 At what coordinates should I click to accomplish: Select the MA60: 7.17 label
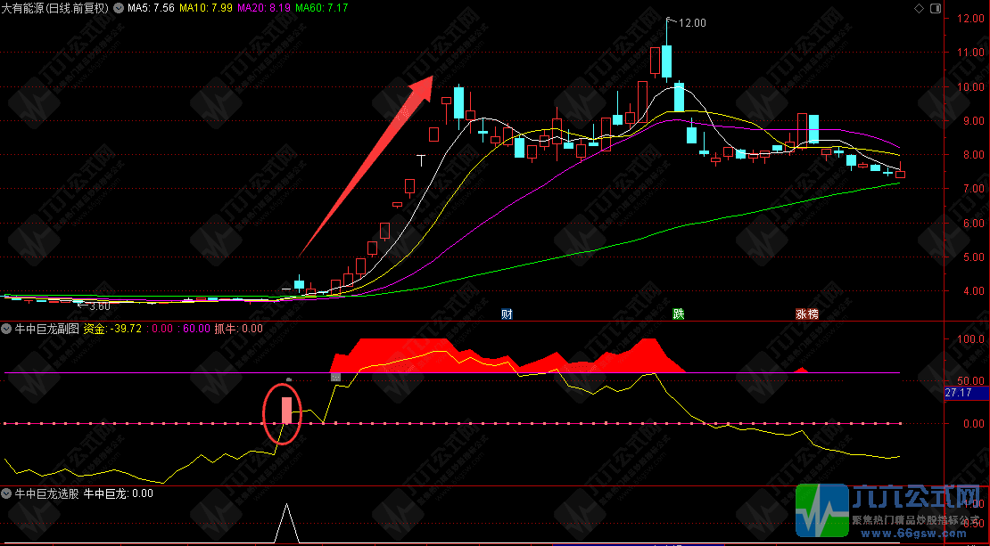[321, 8]
